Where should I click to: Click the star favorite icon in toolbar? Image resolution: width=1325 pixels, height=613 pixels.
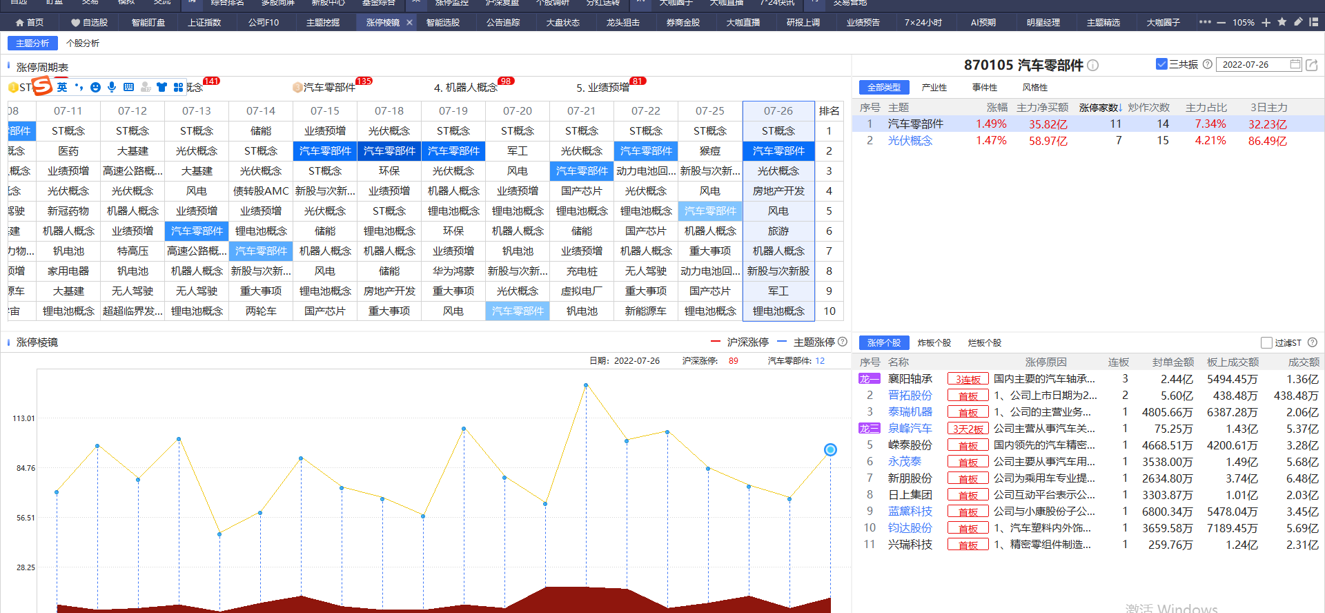[x=1282, y=22]
